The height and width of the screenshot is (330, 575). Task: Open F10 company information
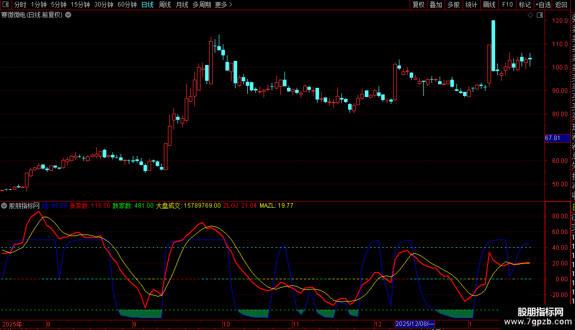point(507,5)
